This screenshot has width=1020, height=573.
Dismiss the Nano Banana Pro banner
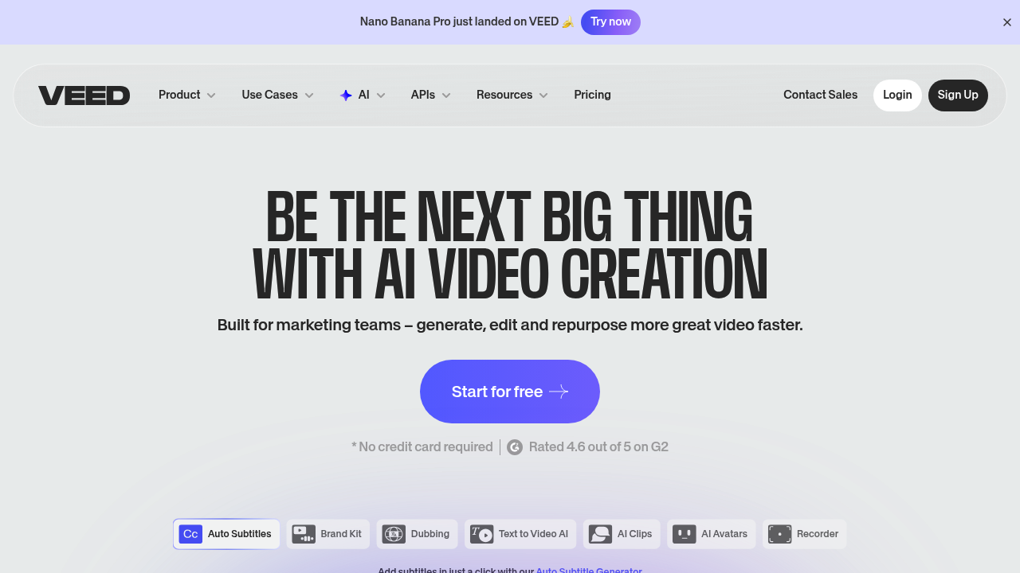(1006, 22)
